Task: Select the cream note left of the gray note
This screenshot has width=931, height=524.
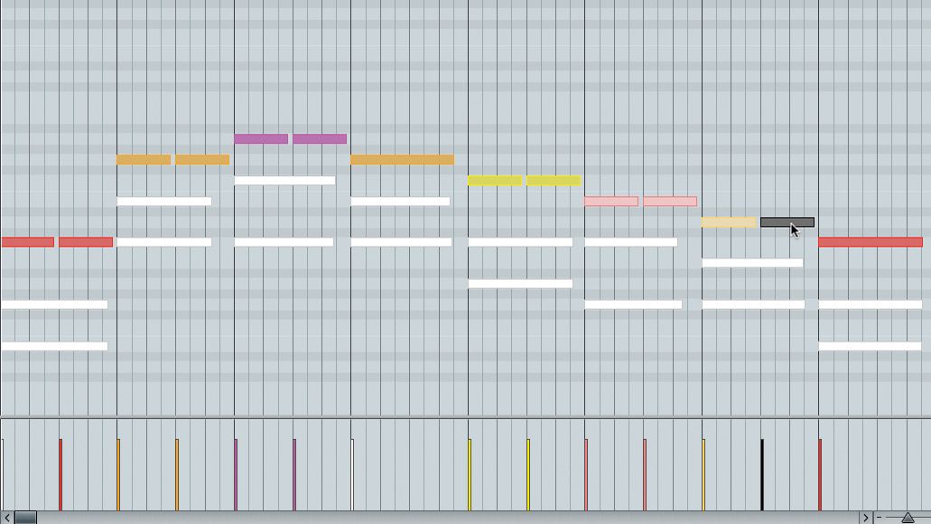Action: [x=727, y=221]
